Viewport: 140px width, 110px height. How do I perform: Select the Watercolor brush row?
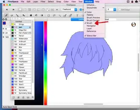coord(21,39)
